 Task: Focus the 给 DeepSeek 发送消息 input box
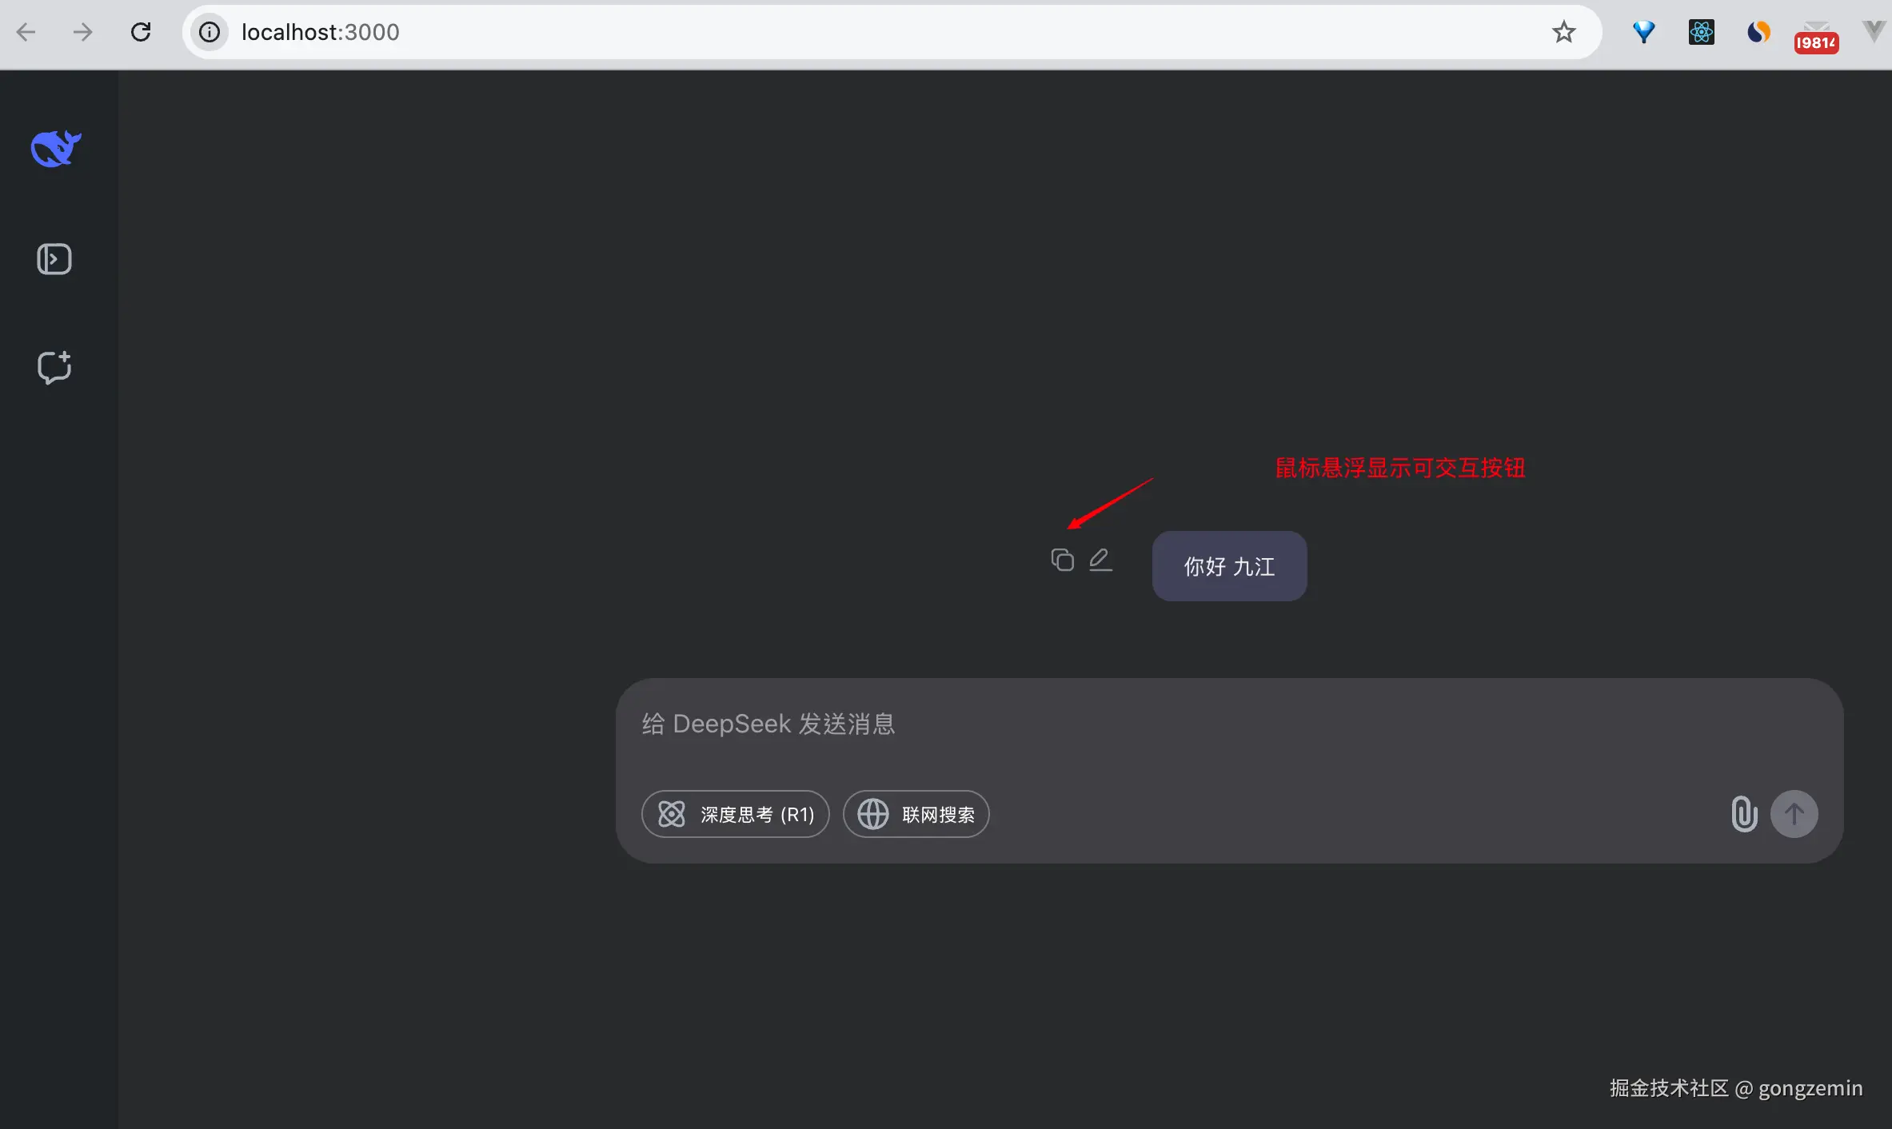tap(1120, 724)
